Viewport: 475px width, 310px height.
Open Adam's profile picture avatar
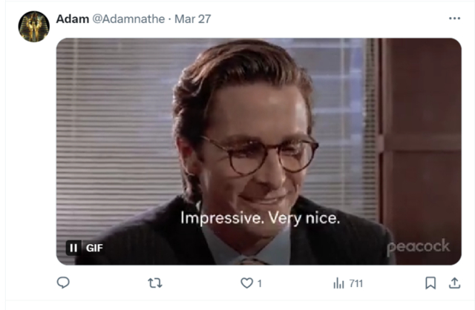point(33,26)
